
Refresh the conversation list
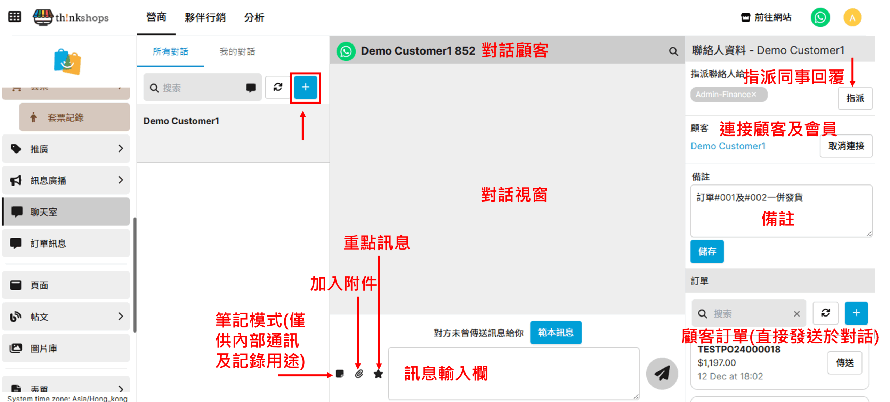[x=278, y=87]
